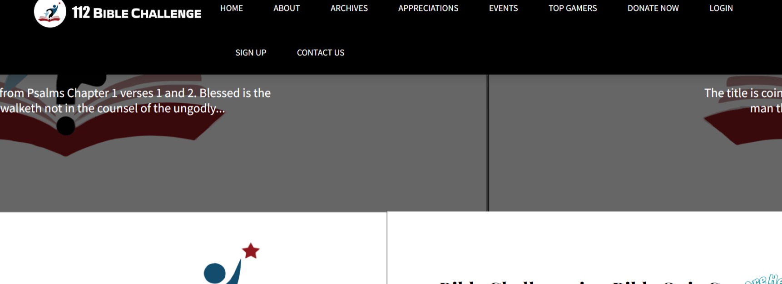Image resolution: width=782 pixels, height=284 pixels.
Task: Click the next slide text 'The title is coin'
Action: click(743, 93)
